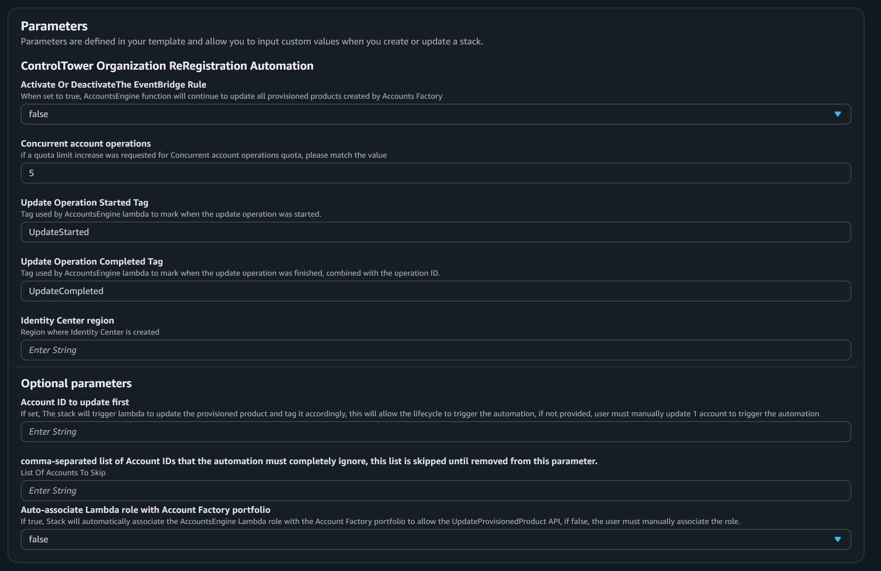The image size is (881, 571).
Task: Click the UpdateStarted tag input field
Action: click(x=436, y=232)
